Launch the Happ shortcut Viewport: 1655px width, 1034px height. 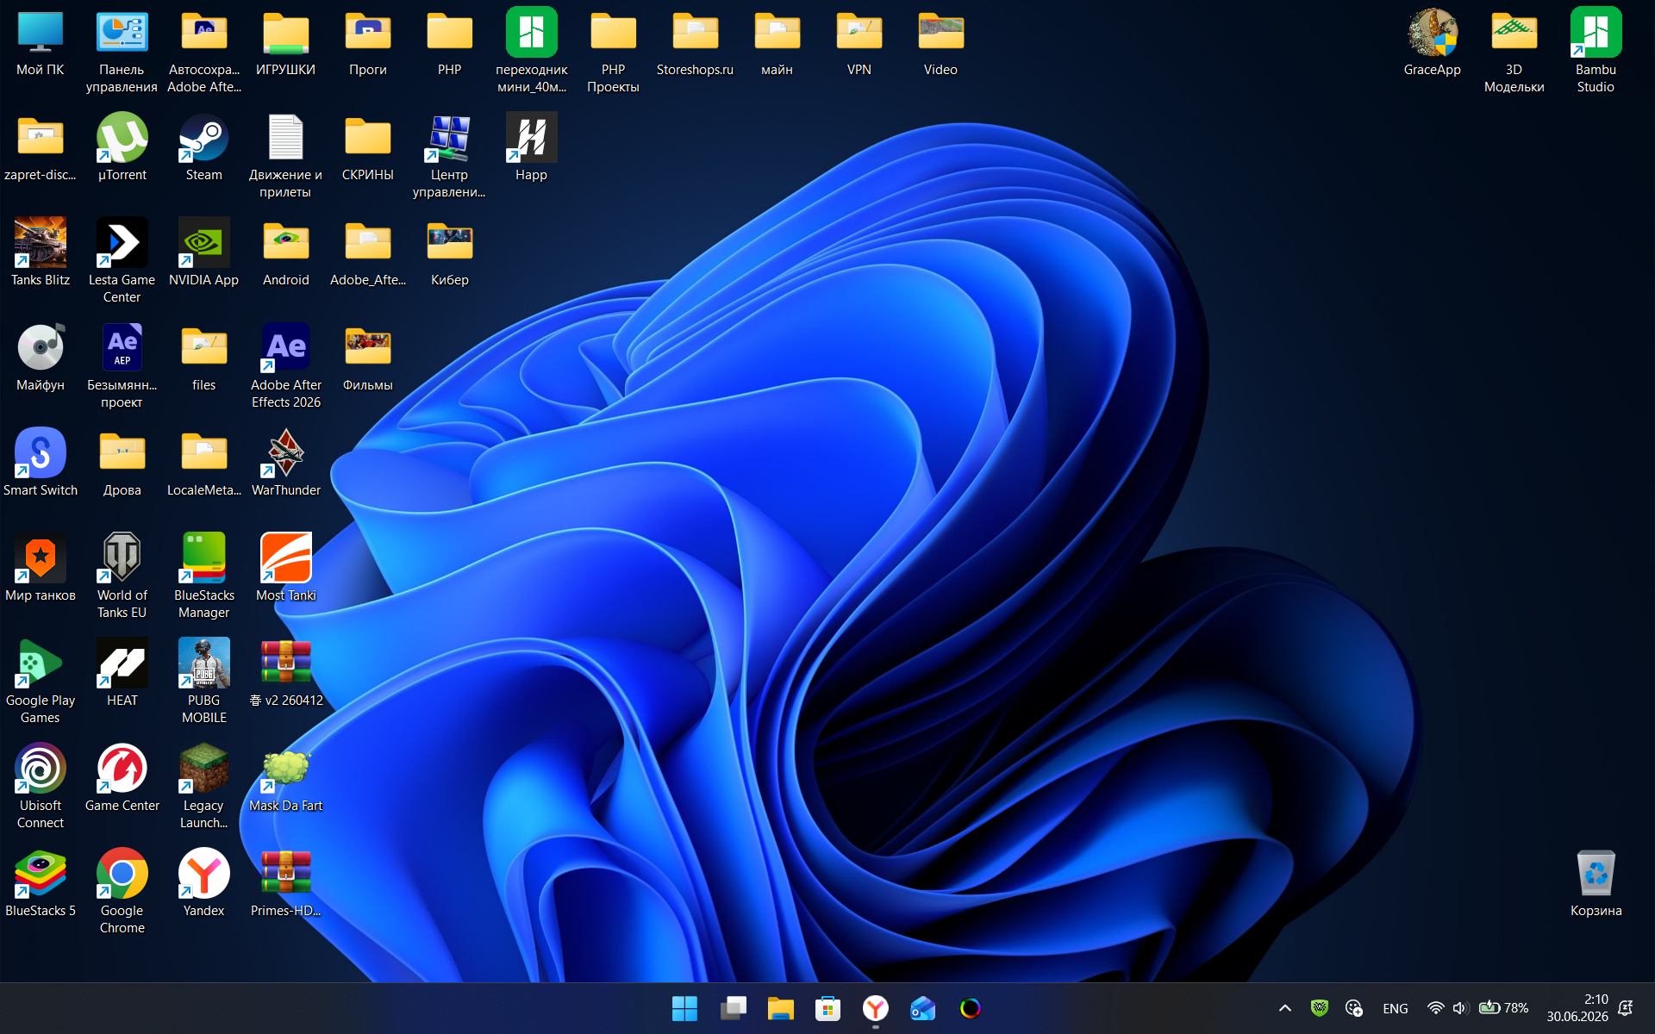[x=531, y=148]
